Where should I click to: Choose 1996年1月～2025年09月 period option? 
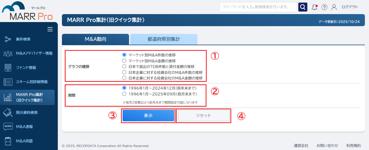pos(124,94)
